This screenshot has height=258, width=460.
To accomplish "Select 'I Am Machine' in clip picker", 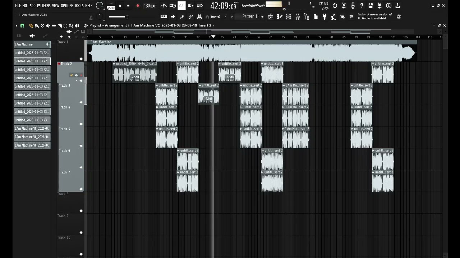I will click(32, 44).
